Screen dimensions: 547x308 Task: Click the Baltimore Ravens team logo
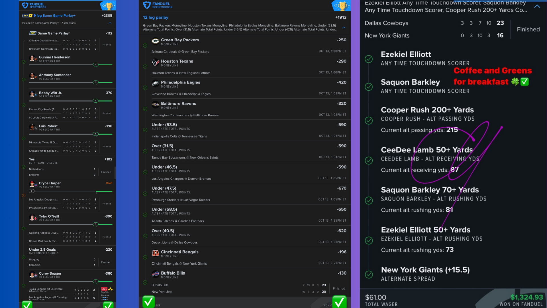click(x=155, y=105)
